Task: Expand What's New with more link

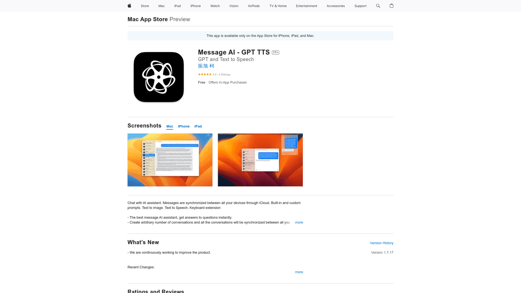Action: pos(299,272)
